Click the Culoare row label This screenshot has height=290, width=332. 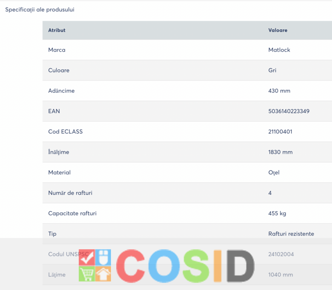point(59,70)
